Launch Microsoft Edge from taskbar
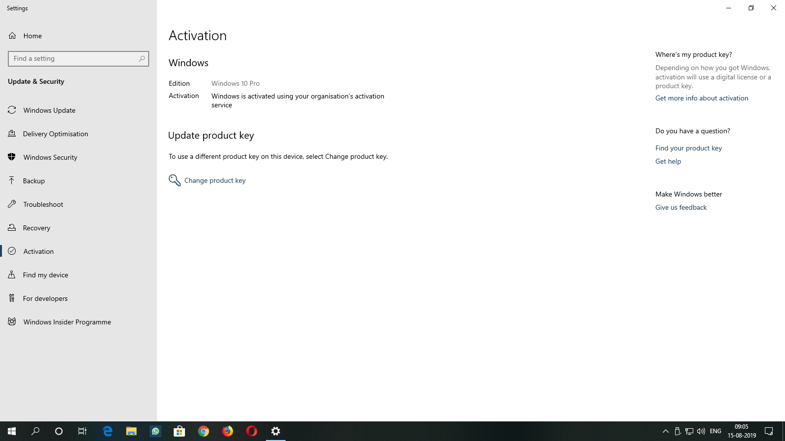Viewport: 785px width, 441px height. pos(107,431)
